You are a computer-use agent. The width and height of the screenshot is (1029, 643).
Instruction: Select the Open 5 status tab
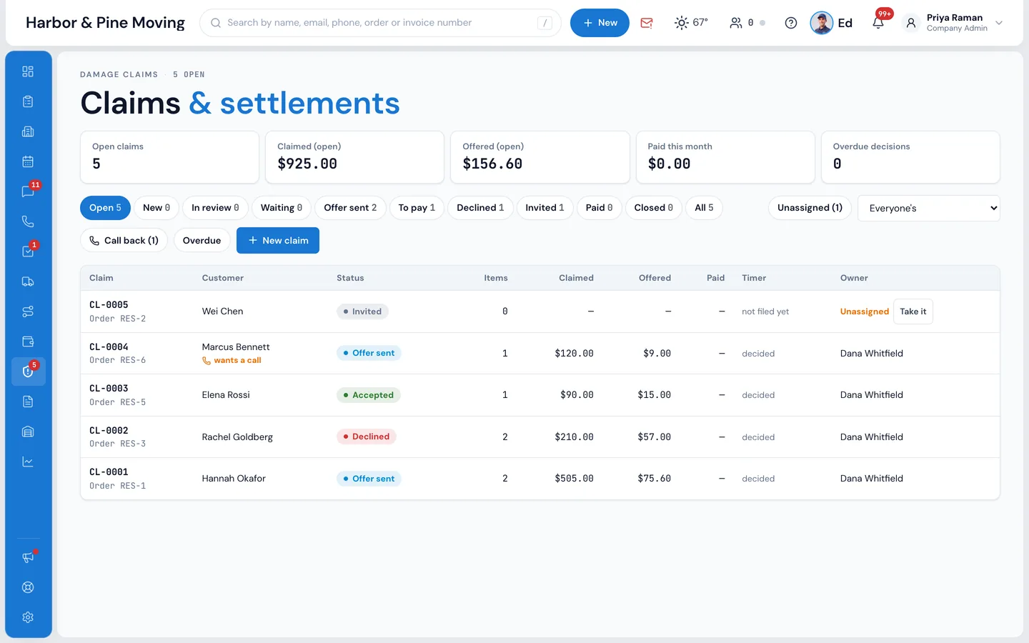click(x=105, y=208)
